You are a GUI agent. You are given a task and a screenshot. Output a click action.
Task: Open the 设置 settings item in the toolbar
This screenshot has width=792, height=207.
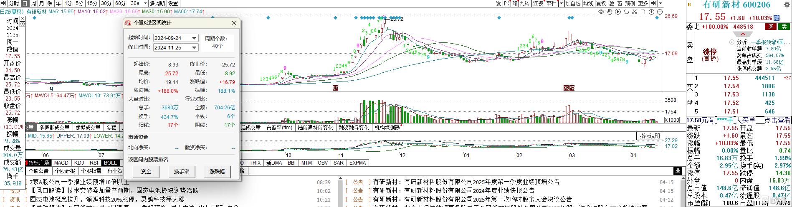(173, 3)
